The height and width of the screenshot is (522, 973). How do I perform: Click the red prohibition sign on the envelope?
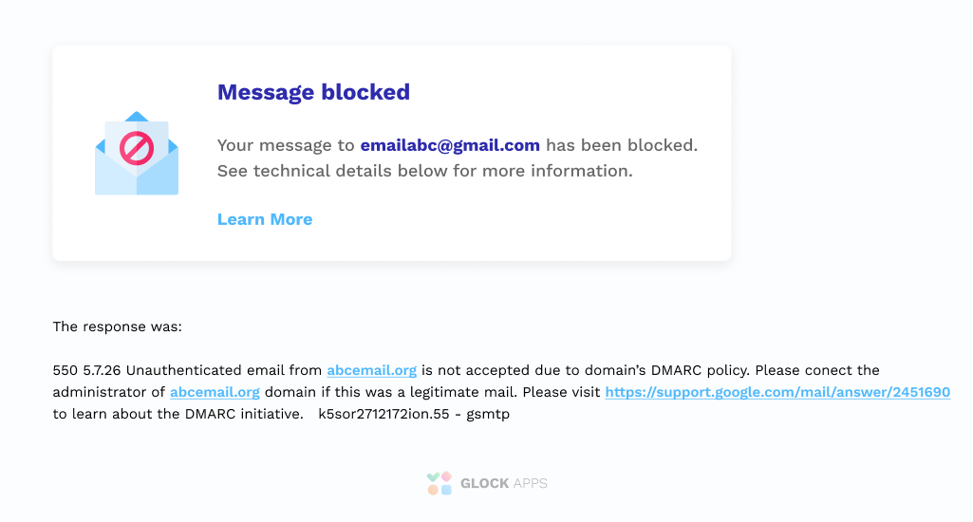[137, 149]
